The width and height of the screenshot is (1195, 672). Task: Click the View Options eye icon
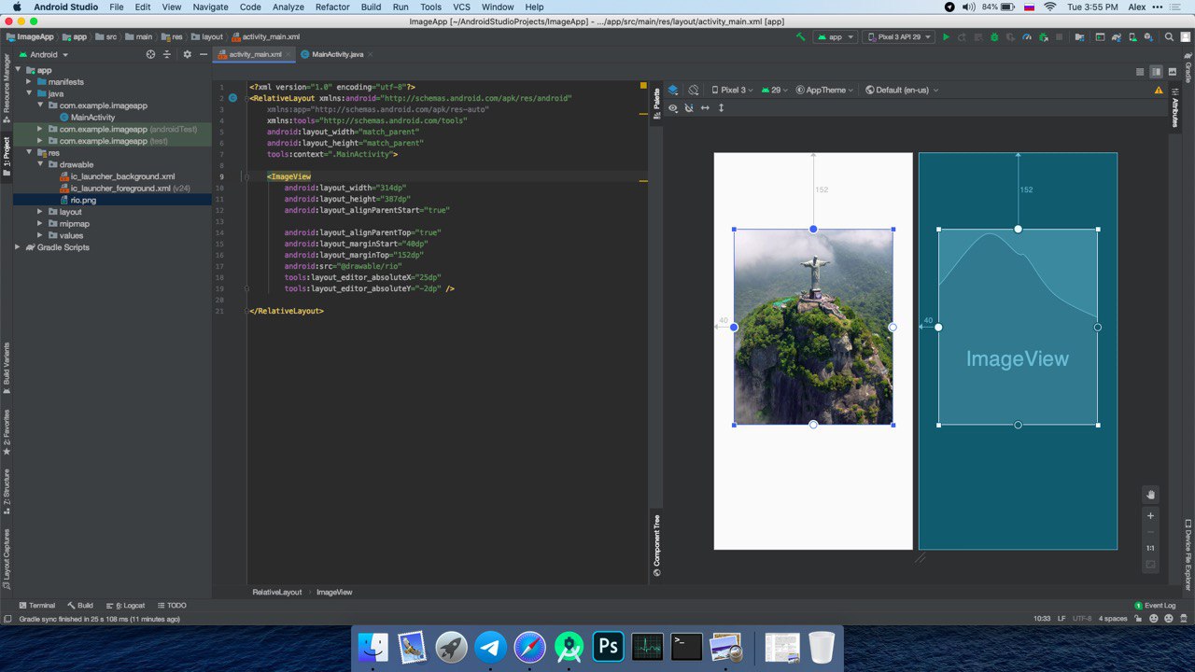tap(673, 108)
